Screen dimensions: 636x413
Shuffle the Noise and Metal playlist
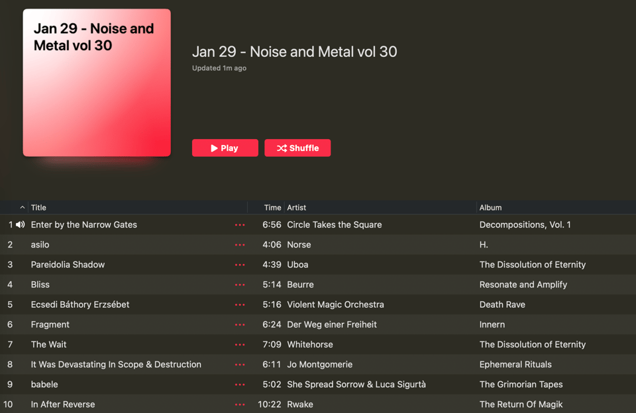297,148
